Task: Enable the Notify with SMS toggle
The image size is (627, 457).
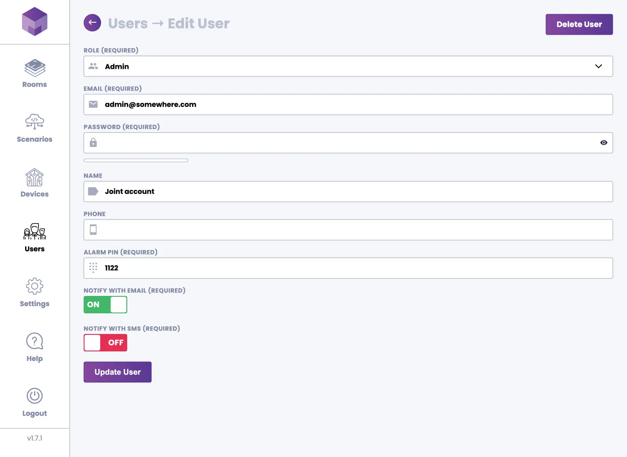Action: [105, 343]
